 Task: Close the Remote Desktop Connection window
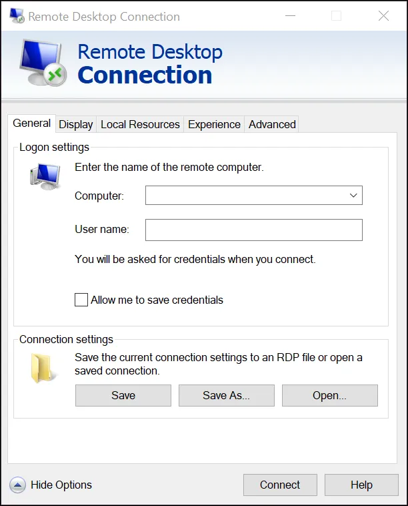coord(383,16)
